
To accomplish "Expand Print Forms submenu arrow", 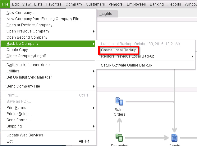I will (94, 108).
